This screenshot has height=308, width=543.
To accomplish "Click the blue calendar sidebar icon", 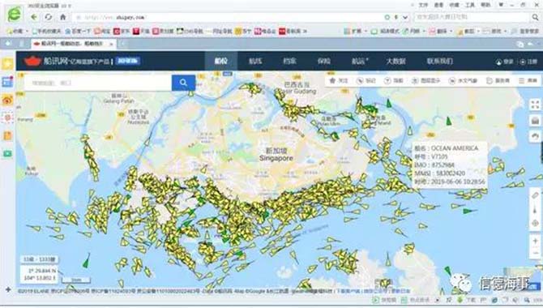I will (7, 82).
